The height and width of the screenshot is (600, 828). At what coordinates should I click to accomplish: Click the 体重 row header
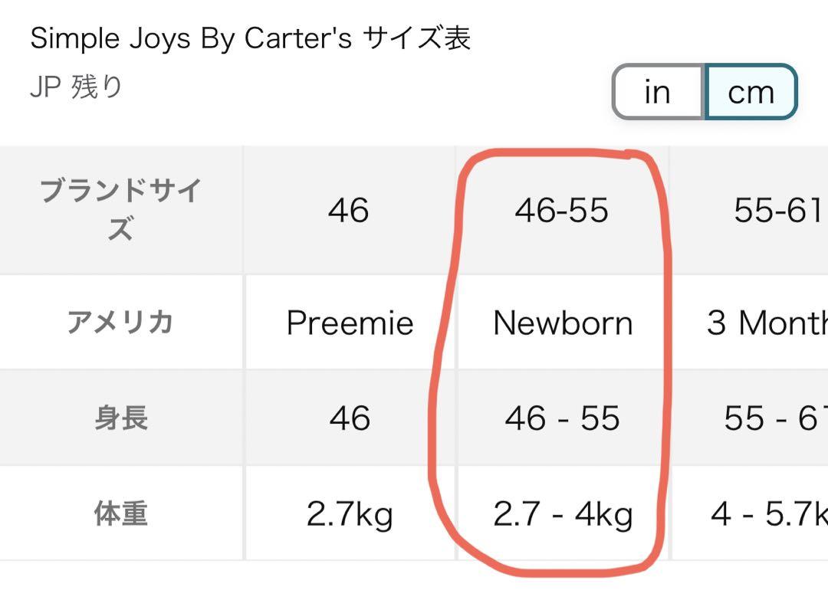121,513
